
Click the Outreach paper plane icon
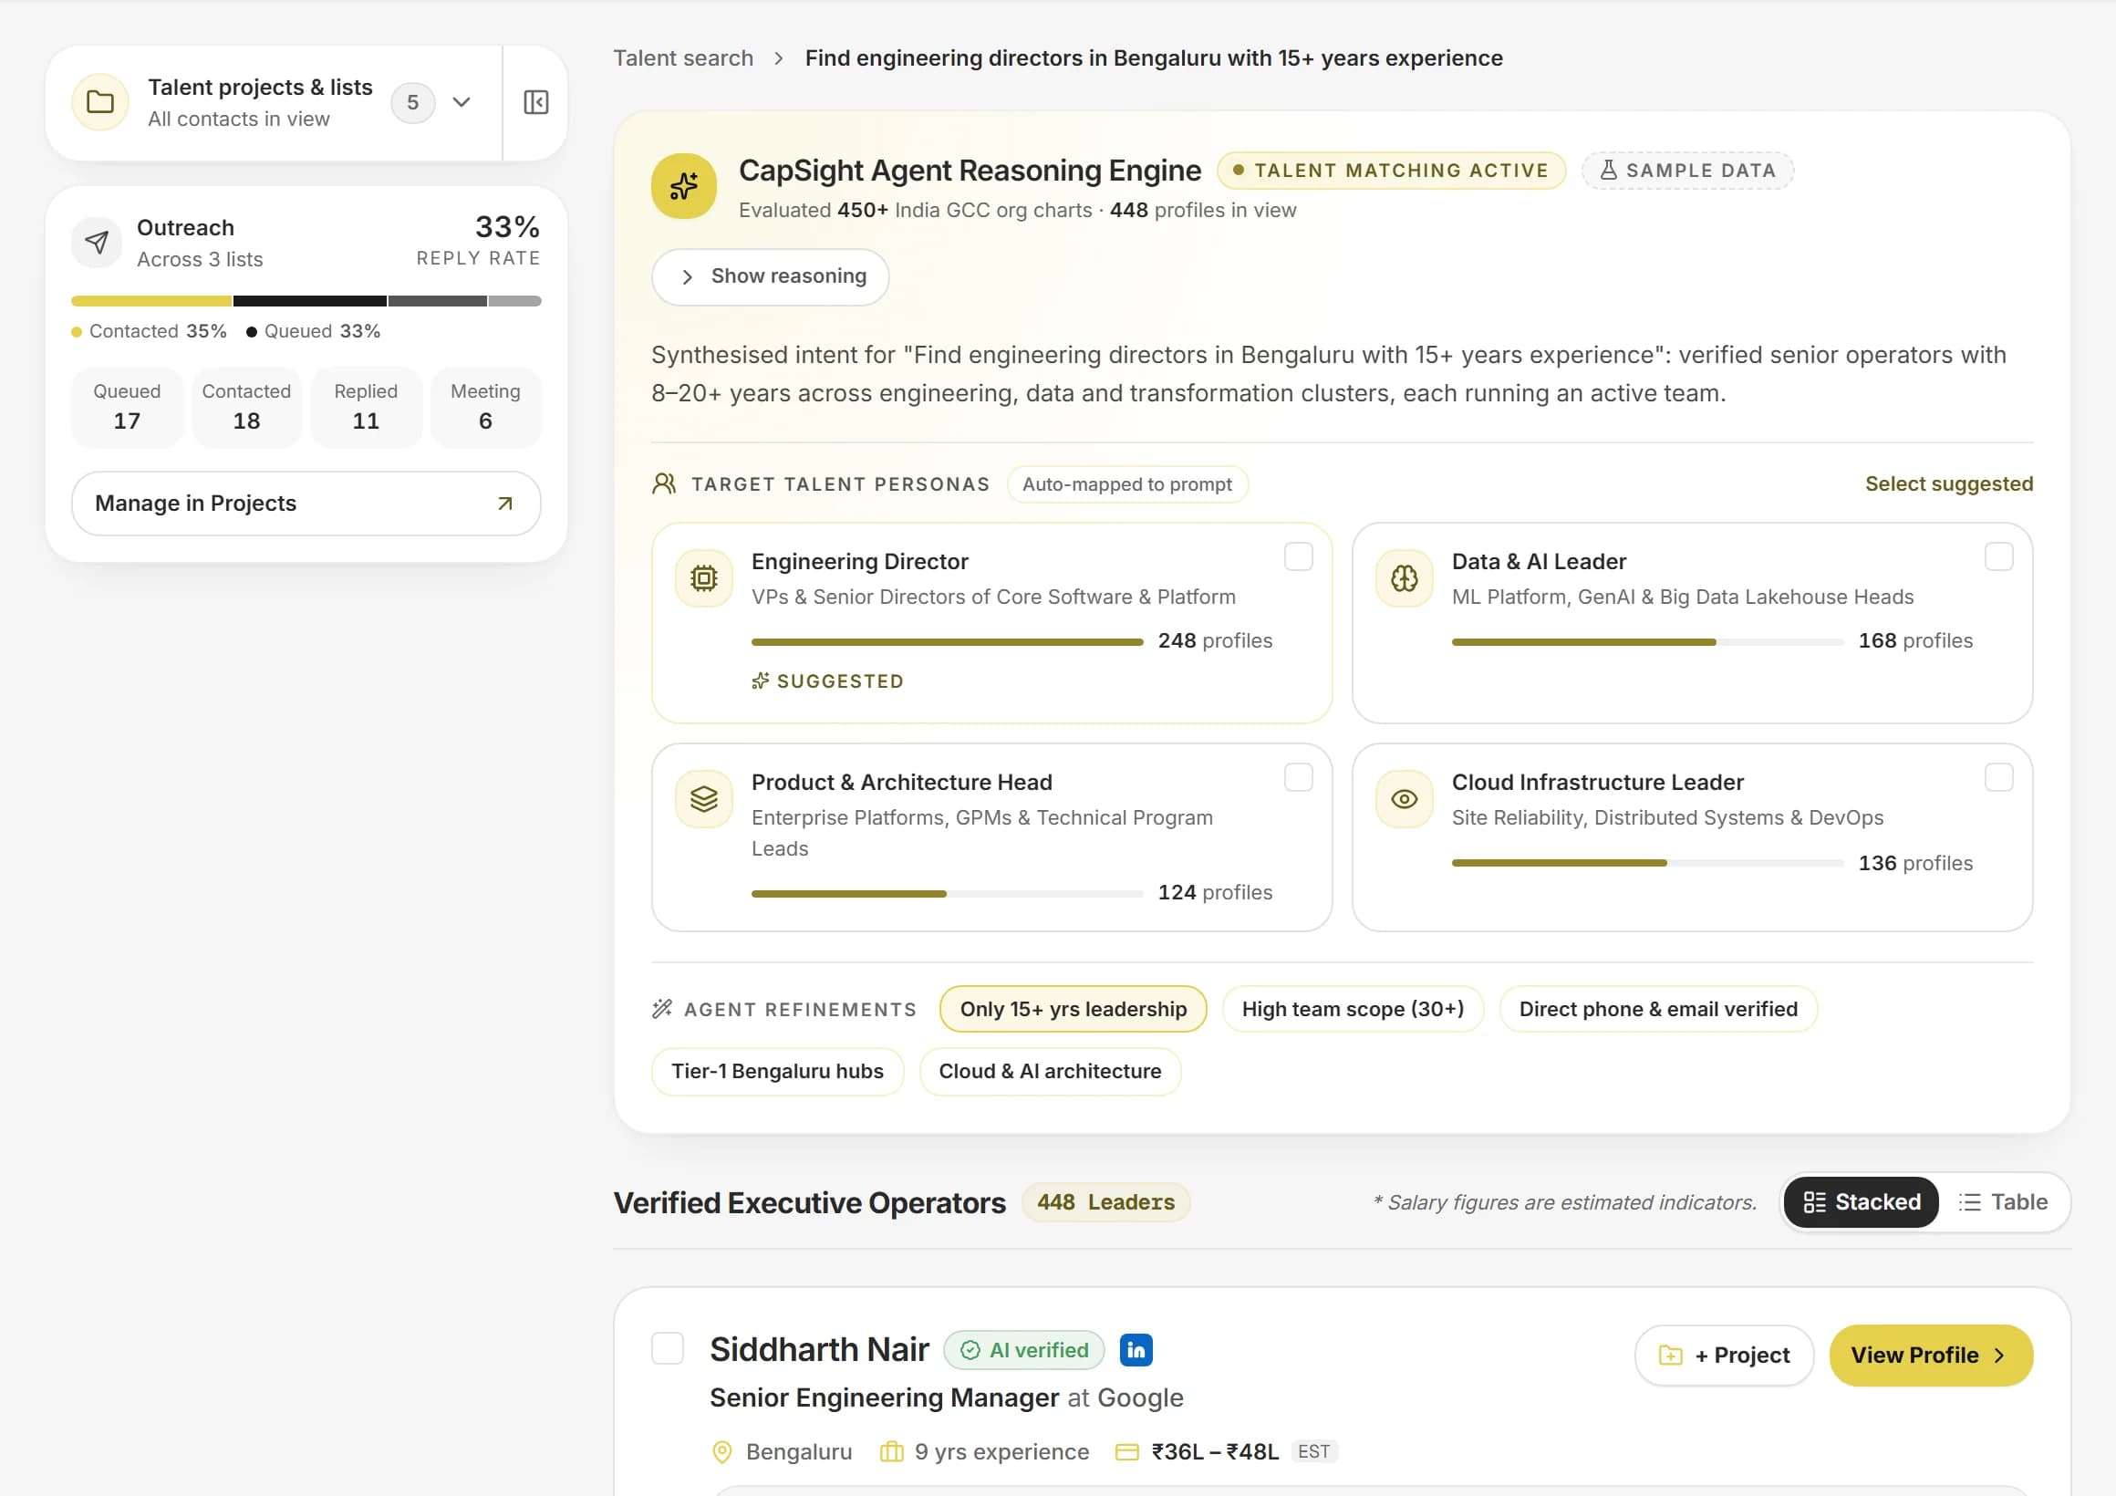click(97, 243)
